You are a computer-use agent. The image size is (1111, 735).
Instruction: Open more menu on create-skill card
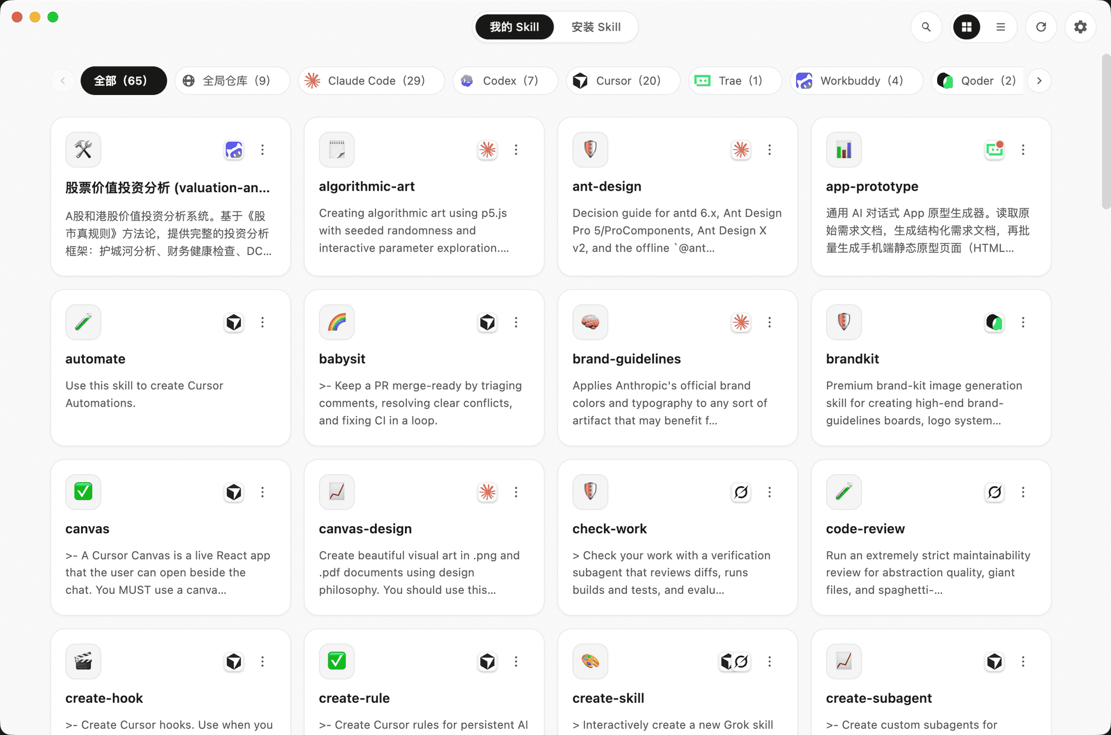[x=769, y=661]
